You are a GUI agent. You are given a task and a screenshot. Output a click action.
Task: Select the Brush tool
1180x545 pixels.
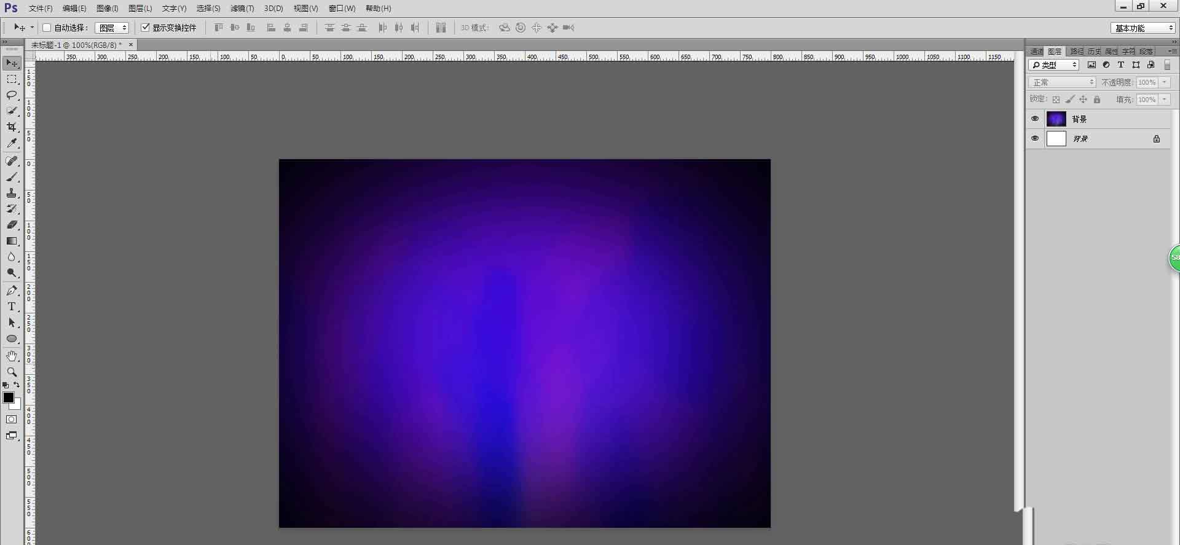click(x=12, y=177)
